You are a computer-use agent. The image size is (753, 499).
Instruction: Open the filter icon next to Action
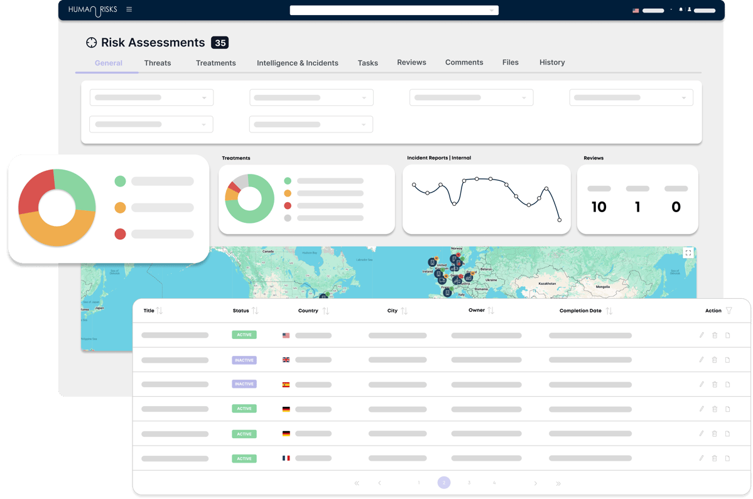click(x=729, y=311)
